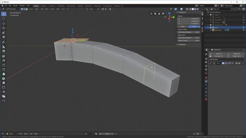Click the viewport zoom magnifier icon

tap(163, 14)
